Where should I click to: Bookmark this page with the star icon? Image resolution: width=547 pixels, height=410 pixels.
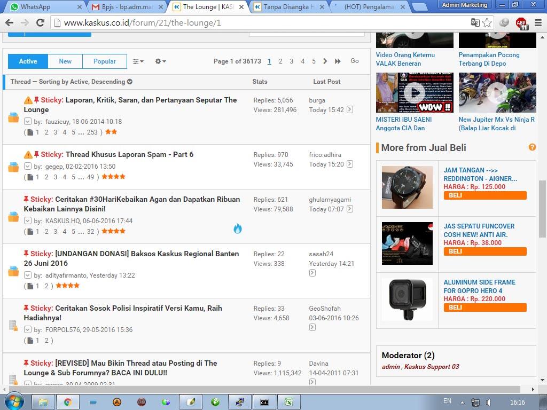coord(487,23)
